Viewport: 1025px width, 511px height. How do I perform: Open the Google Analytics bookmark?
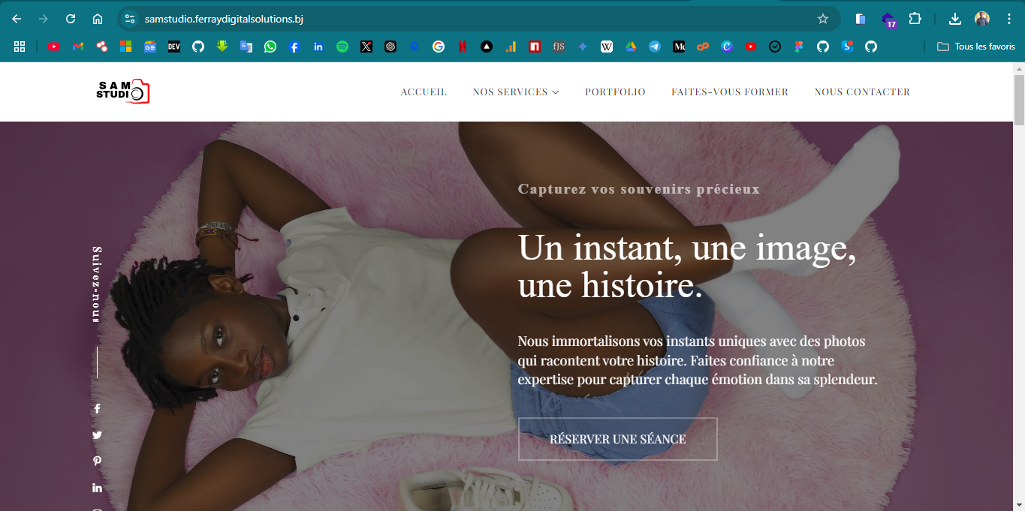point(511,47)
